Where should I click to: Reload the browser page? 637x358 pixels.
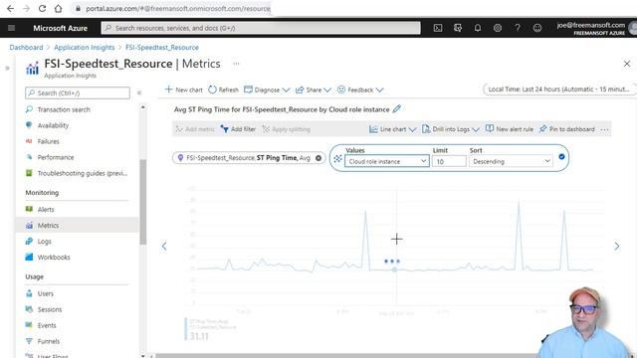pos(42,9)
